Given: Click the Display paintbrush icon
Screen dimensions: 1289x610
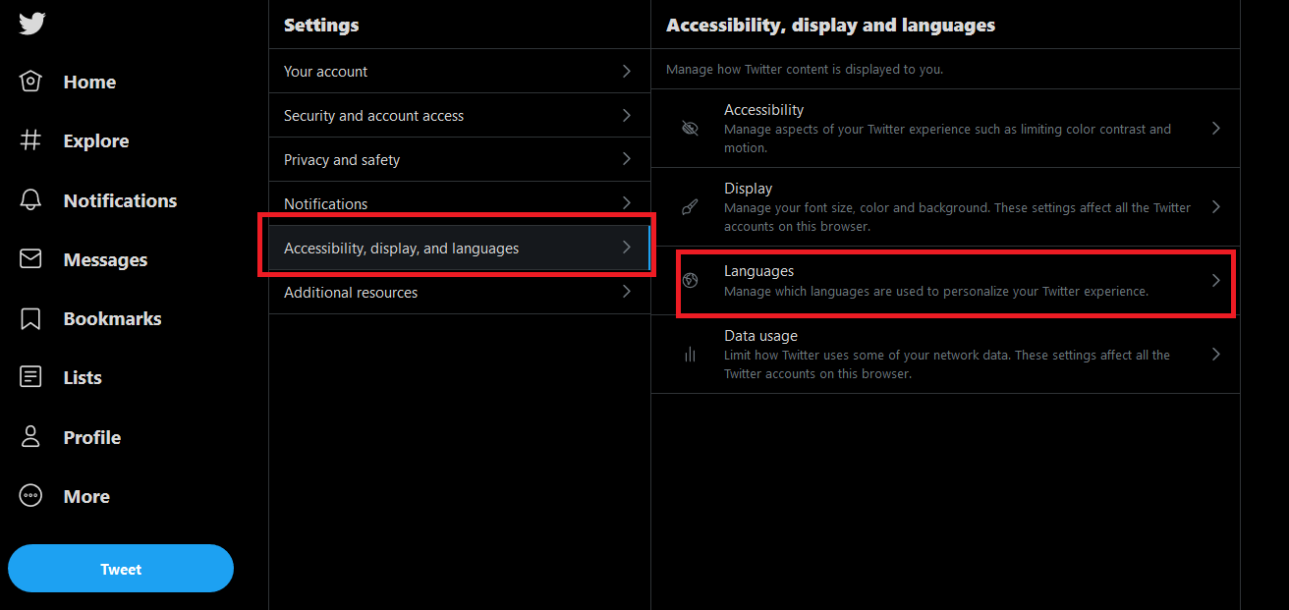Looking at the screenshot, I should click(x=690, y=207).
